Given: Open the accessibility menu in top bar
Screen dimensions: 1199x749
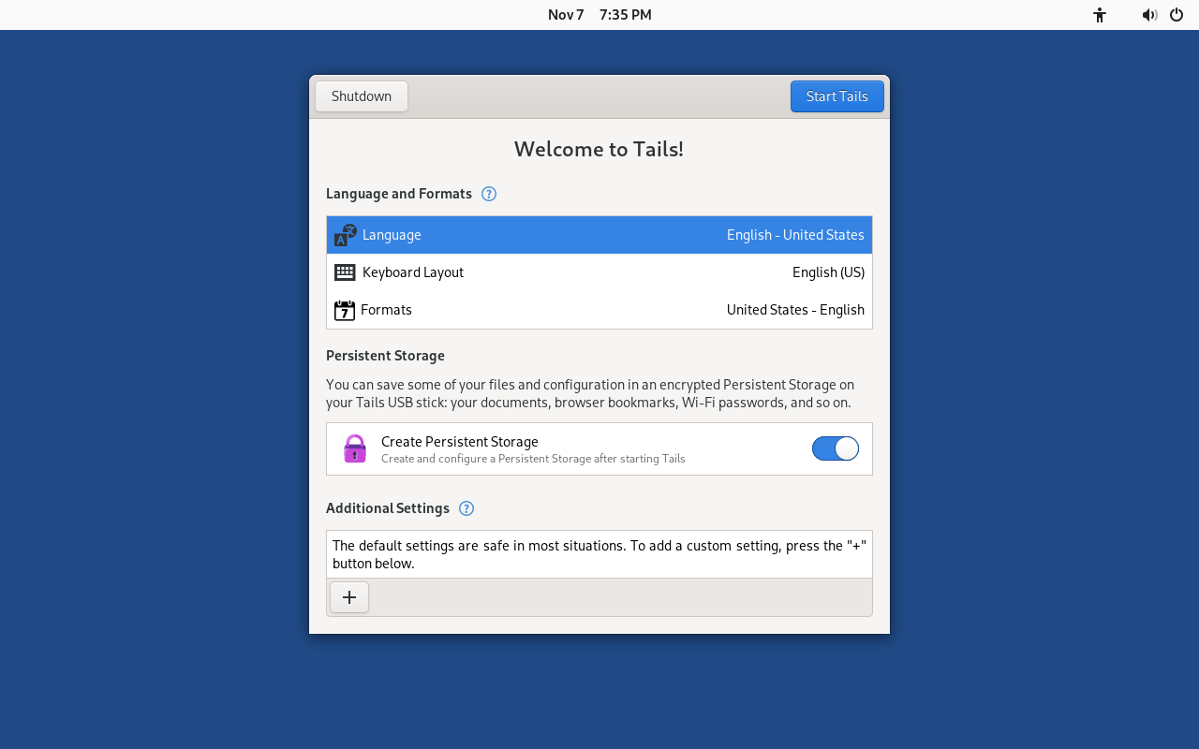Looking at the screenshot, I should click(x=1100, y=15).
